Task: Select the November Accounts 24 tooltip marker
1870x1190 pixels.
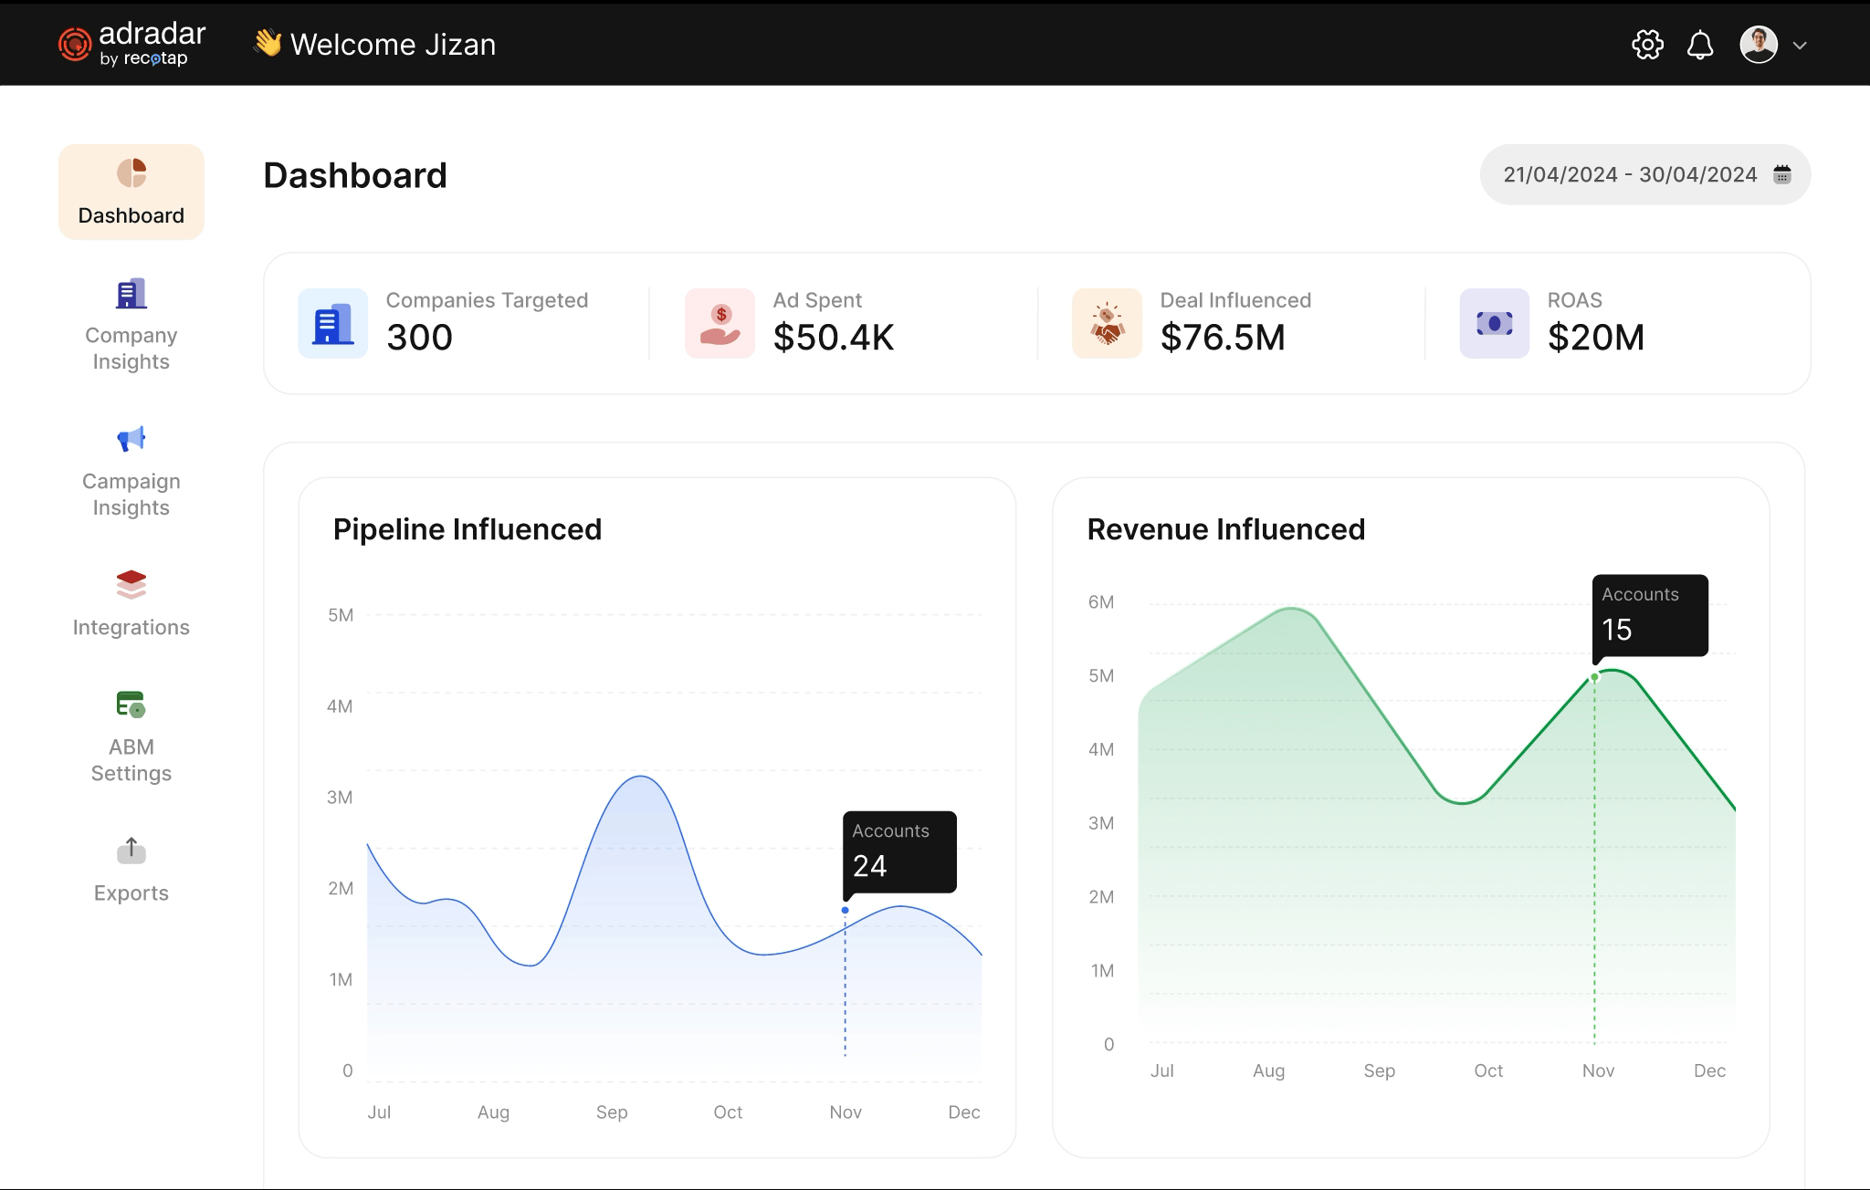Action: (845, 909)
